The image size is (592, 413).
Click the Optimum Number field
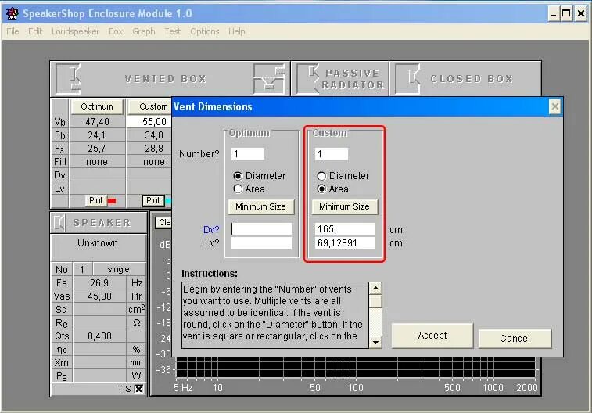248,153
